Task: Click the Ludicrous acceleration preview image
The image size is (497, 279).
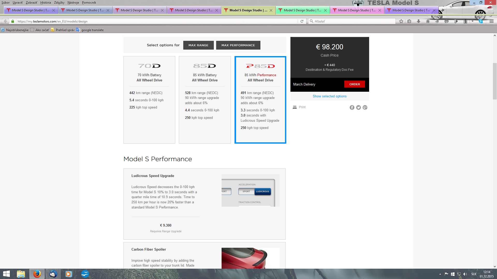Action: (x=250, y=190)
